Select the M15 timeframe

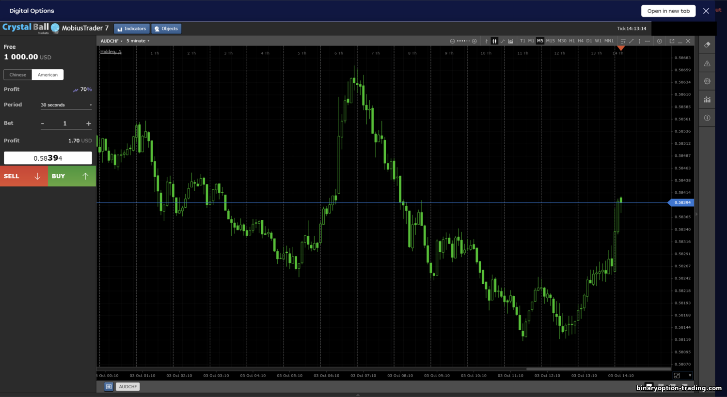pos(550,41)
